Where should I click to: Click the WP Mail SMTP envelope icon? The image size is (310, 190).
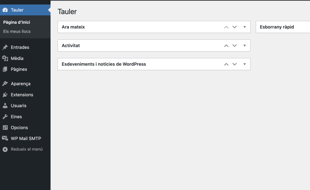[5, 138]
